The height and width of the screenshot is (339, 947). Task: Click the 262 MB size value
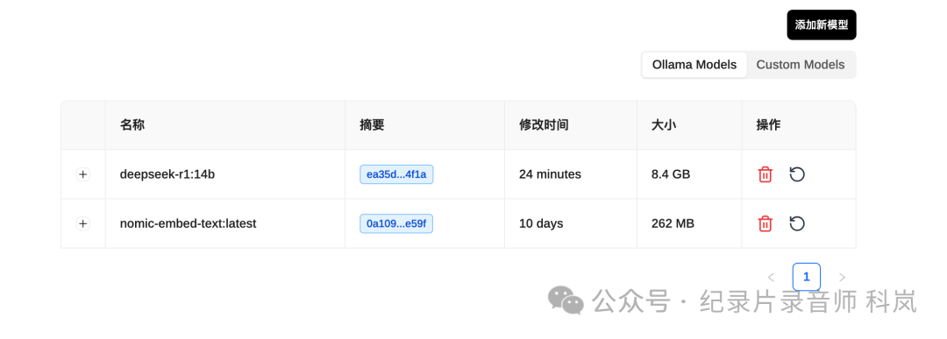pos(673,223)
